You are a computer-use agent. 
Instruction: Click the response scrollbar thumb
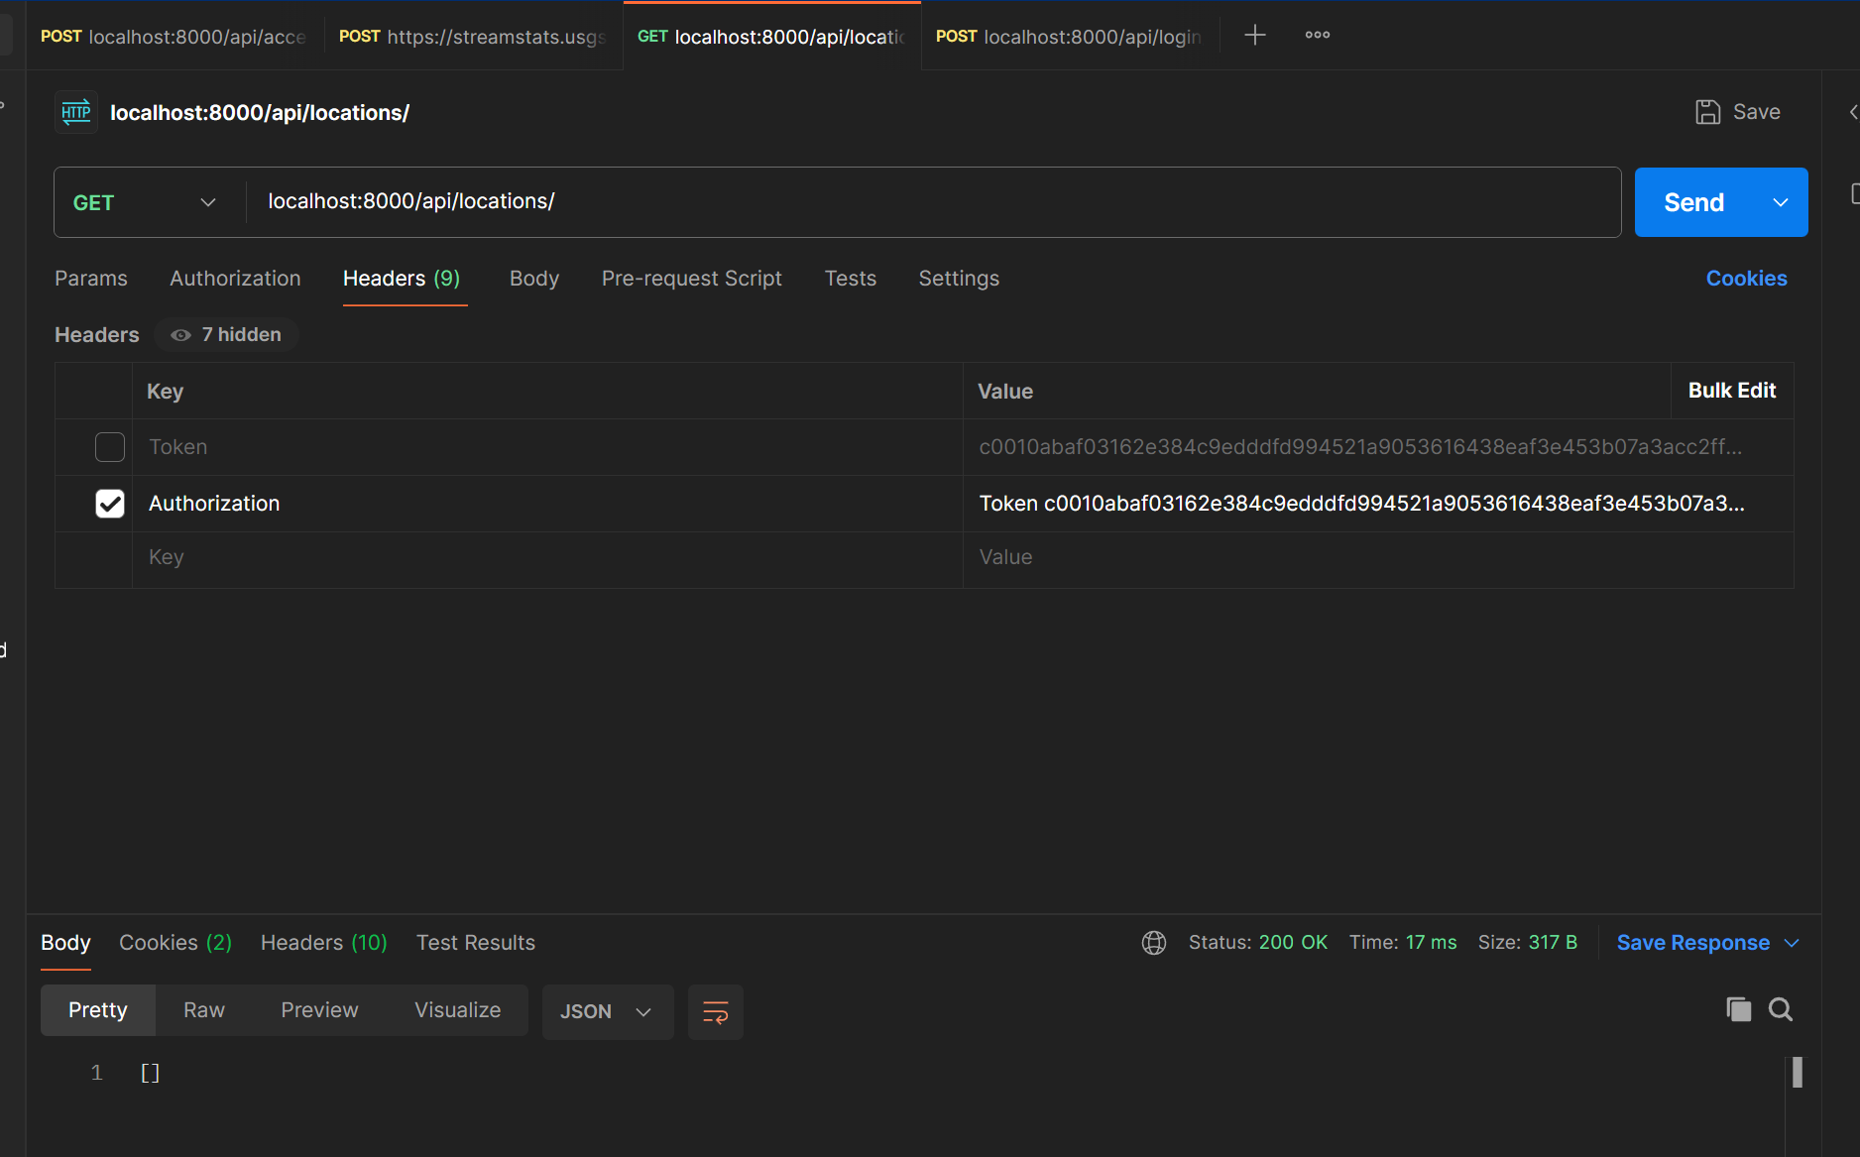(x=1798, y=1073)
